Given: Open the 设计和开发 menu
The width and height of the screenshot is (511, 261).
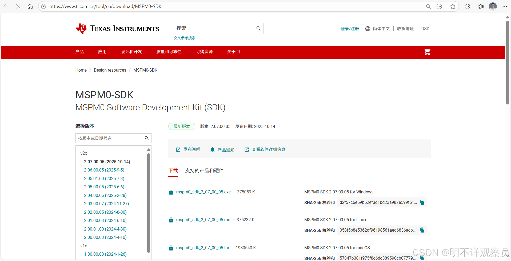Looking at the screenshot, I should click(x=131, y=52).
